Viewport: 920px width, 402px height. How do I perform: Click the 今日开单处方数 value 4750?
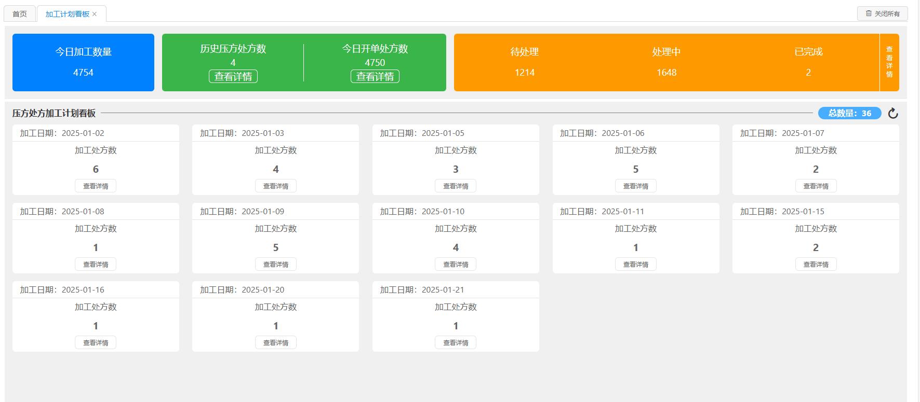coord(375,63)
